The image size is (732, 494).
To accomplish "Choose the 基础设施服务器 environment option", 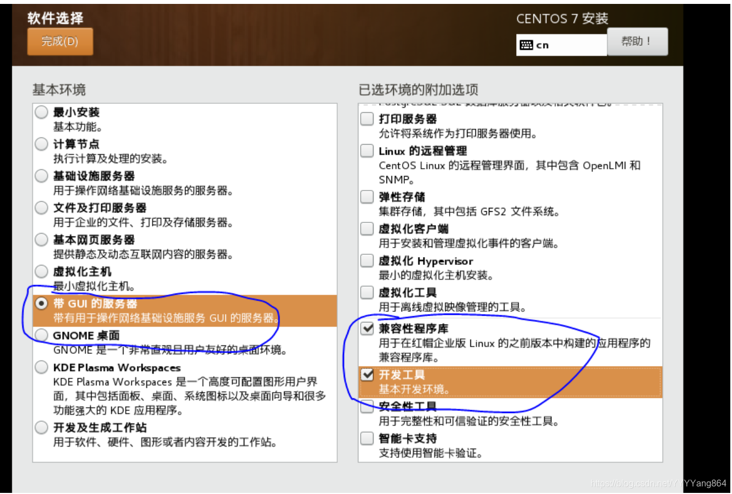I will (x=41, y=176).
